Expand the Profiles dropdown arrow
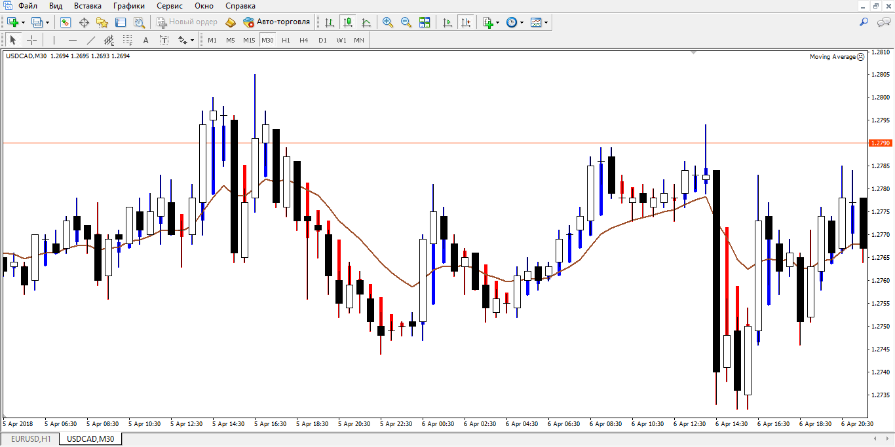 (47, 22)
